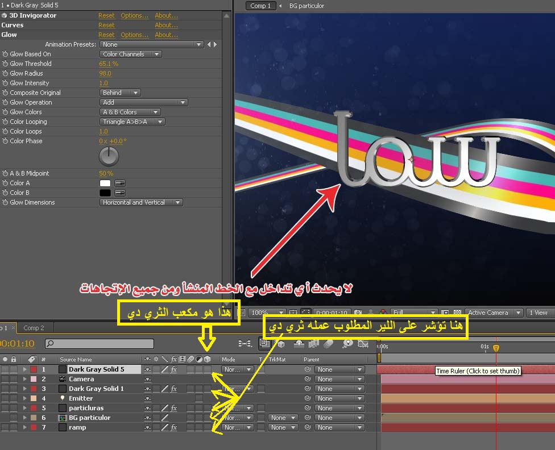This screenshot has width=555, height=450.
Task: Enable 3D layer box for Dark Gray Solid 5
Action: tap(208, 369)
